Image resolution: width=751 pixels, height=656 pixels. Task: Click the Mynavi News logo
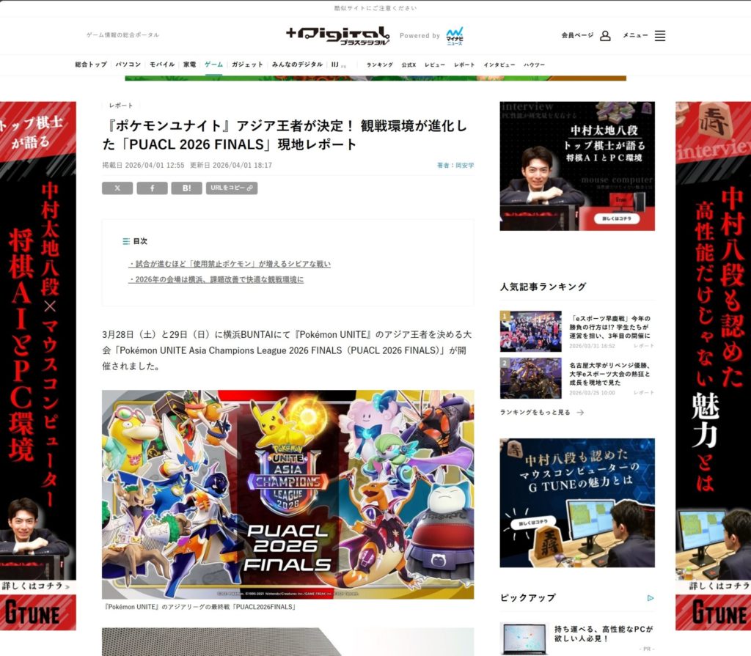coord(455,35)
